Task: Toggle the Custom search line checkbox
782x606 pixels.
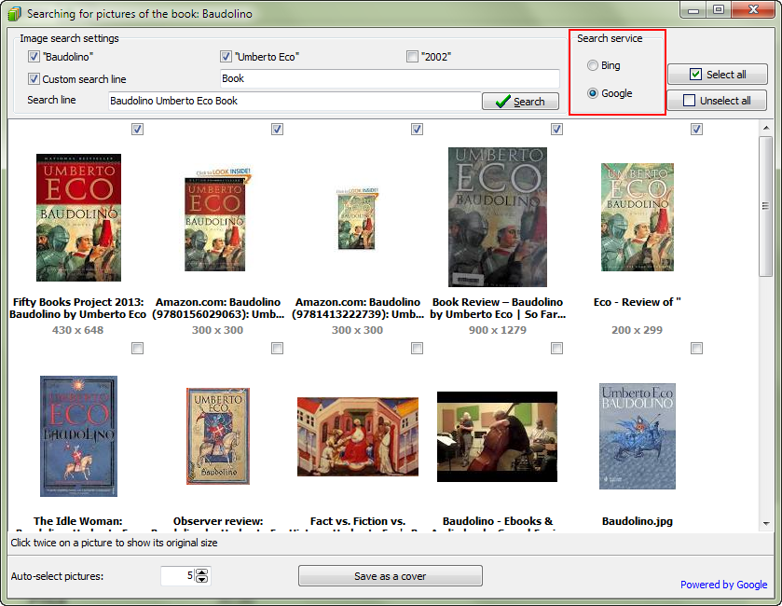Action: click(x=34, y=79)
